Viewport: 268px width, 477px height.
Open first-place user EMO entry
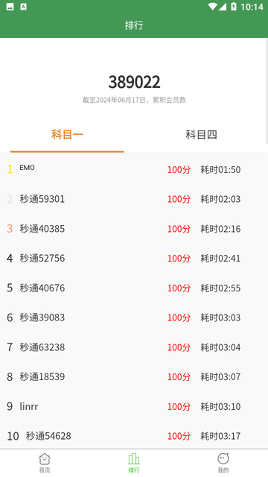pos(134,169)
